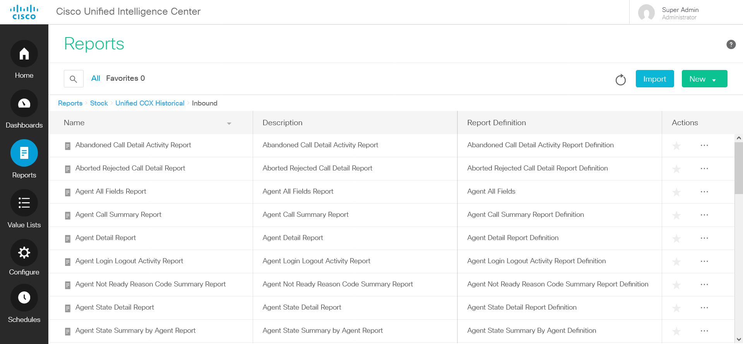Open Agent Call Summary Report
The image size is (743, 344).
click(x=118, y=215)
